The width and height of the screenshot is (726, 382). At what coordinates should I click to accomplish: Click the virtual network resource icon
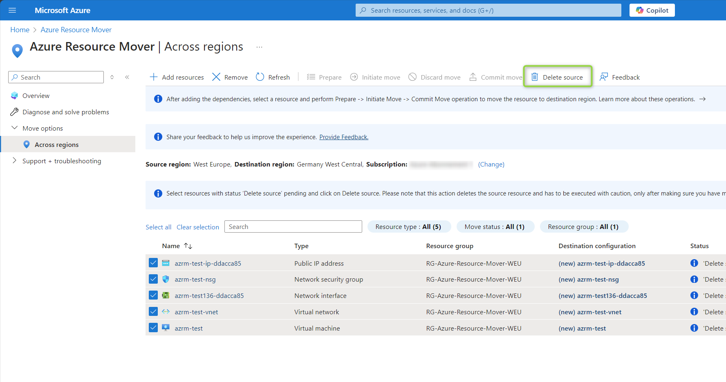coord(166,311)
